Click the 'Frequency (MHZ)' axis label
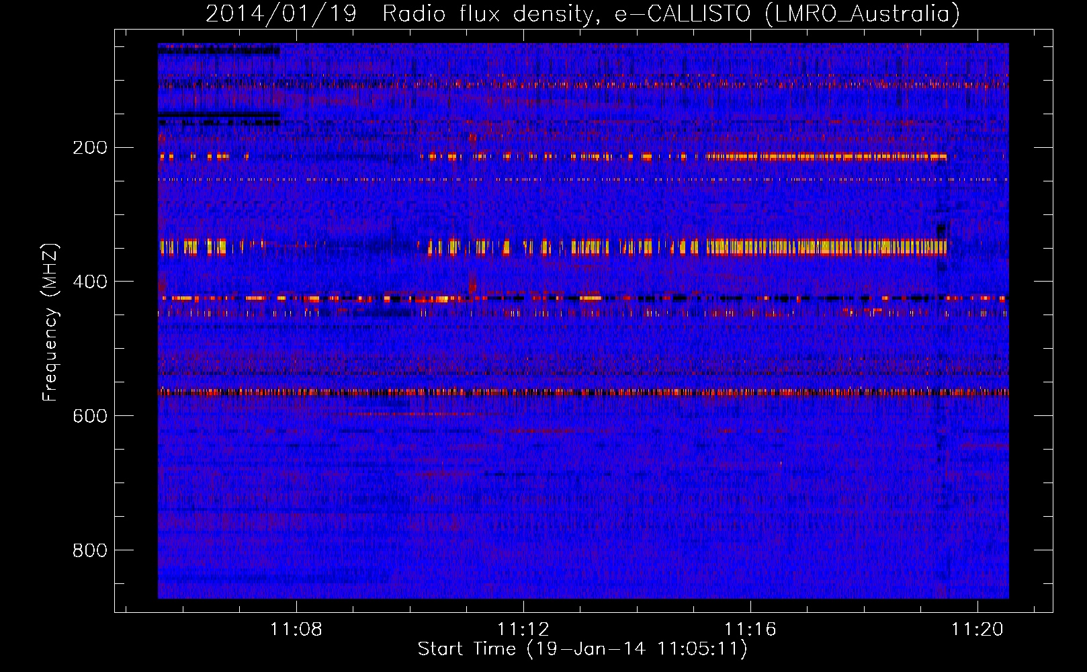The height and width of the screenshot is (672, 1087). click(50, 322)
